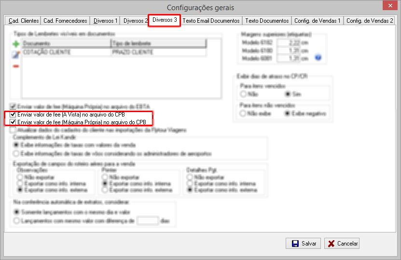
Task: Select Exportar como info. externa under Detalhes Pgt.
Action: (190, 190)
